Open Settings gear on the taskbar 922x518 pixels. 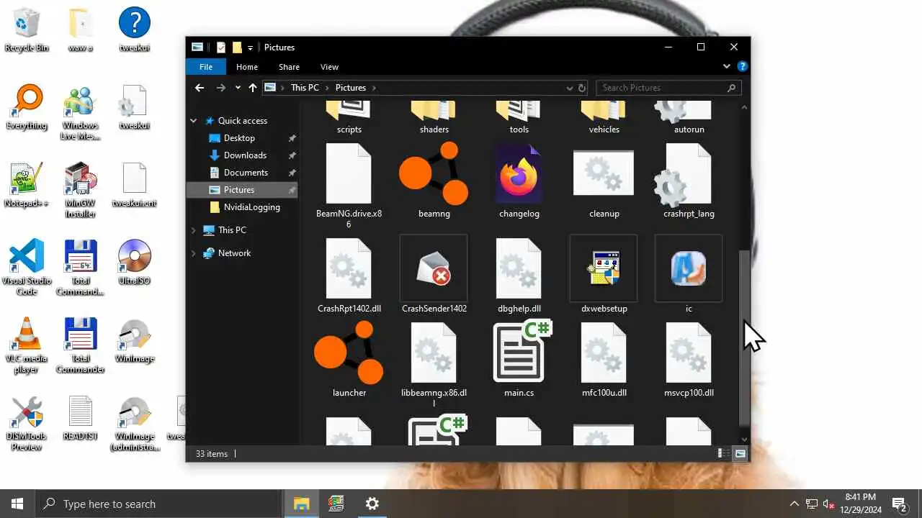(x=372, y=504)
